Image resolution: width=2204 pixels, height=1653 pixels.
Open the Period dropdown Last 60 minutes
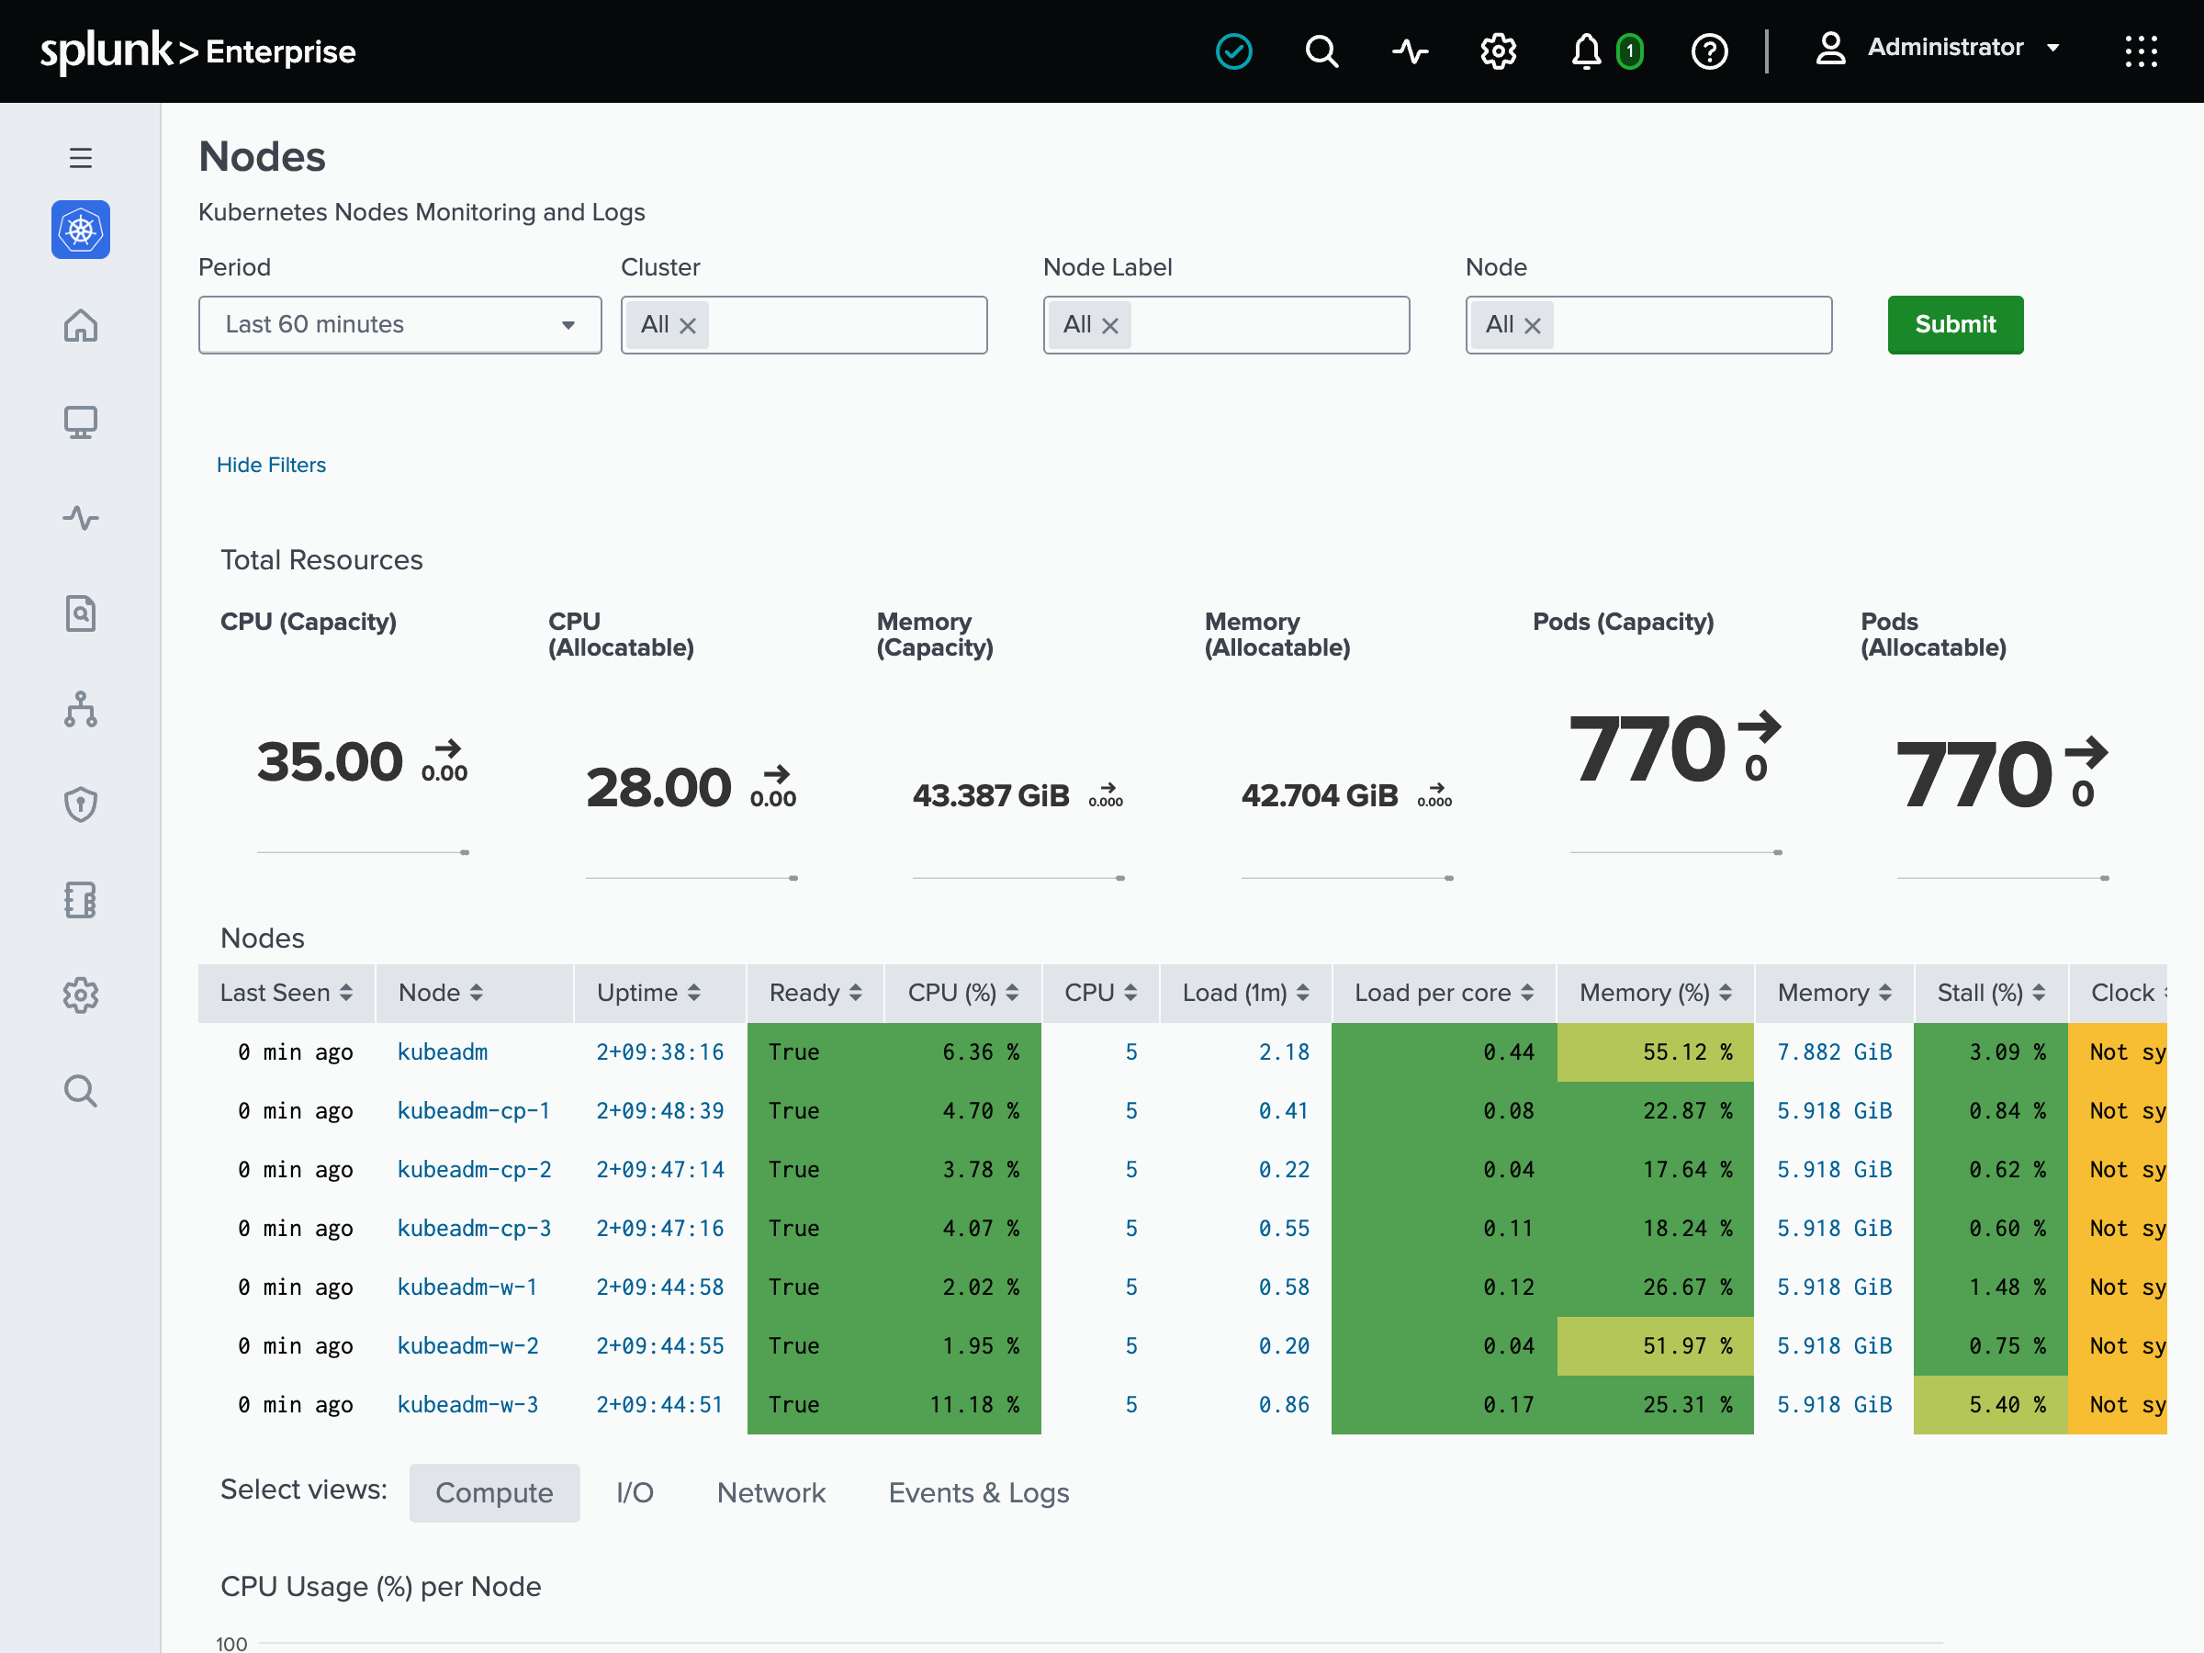399,325
